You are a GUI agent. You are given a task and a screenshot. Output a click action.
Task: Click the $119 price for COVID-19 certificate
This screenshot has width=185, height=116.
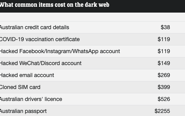(164, 39)
